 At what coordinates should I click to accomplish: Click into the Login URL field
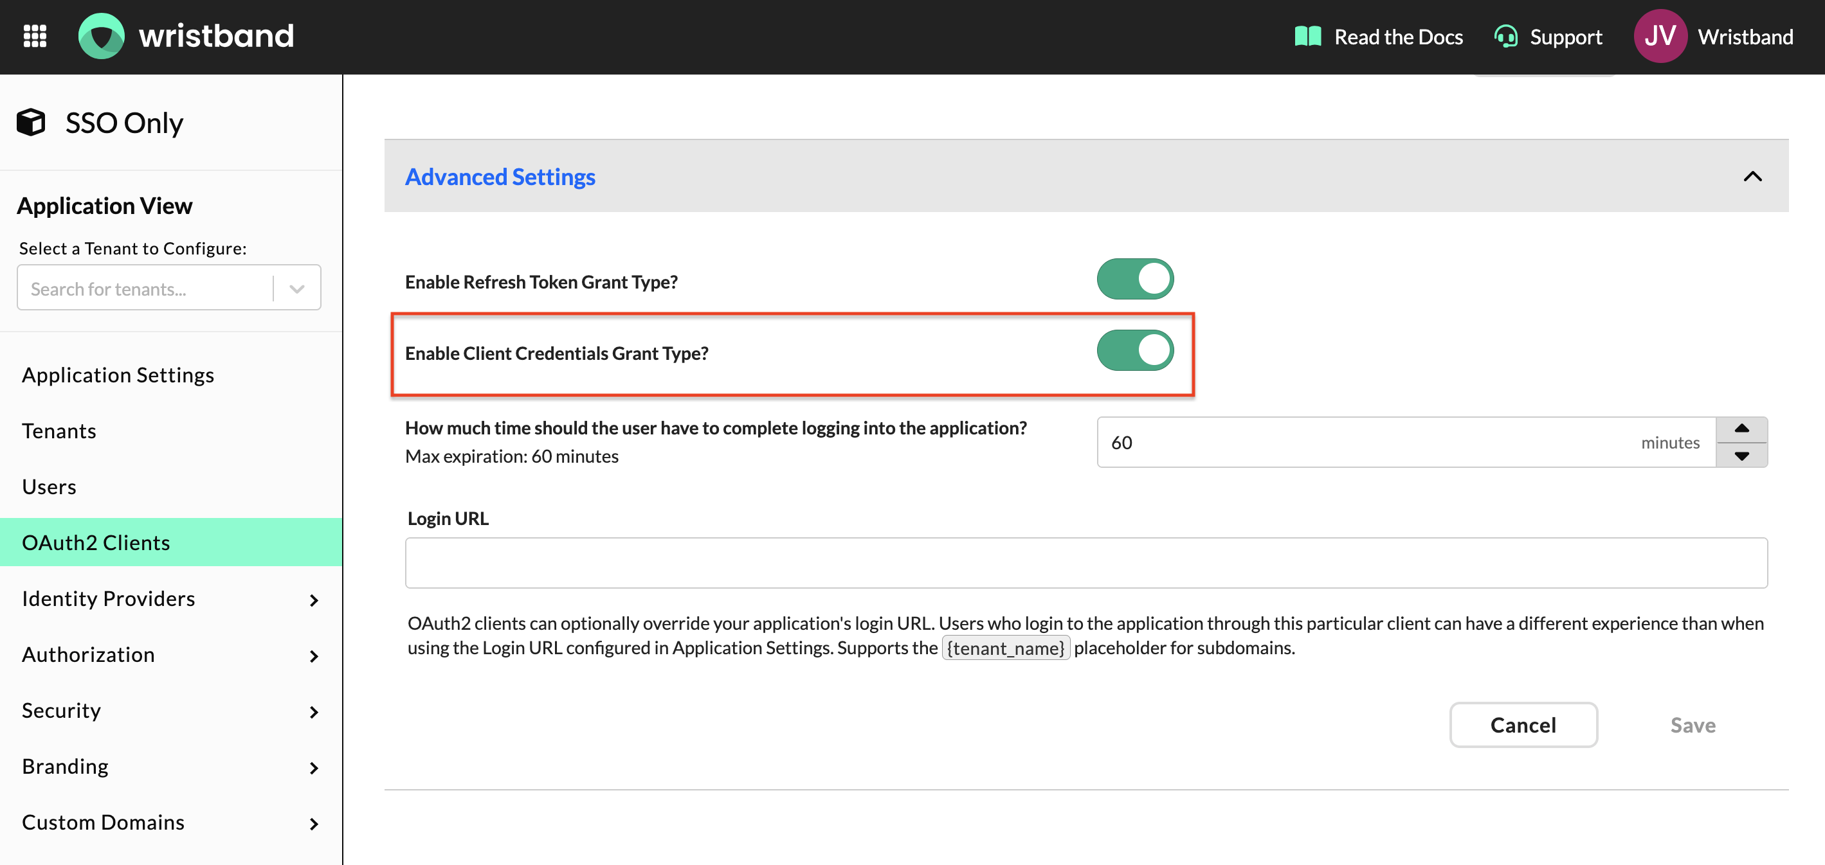pyautogui.click(x=1085, y=563)
